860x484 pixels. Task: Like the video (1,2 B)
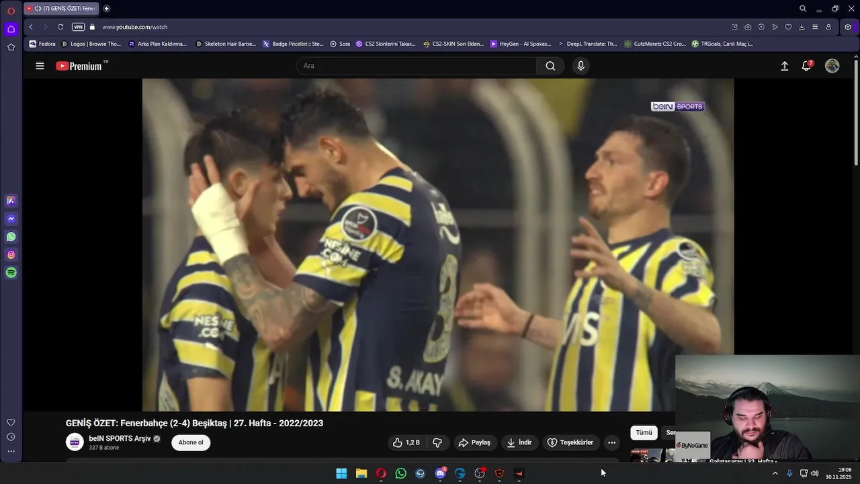coord(406,442)
